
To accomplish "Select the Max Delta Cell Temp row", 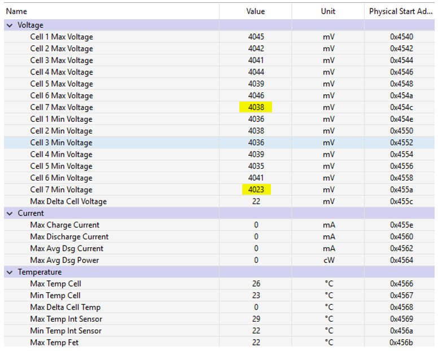I will (219, 307).
